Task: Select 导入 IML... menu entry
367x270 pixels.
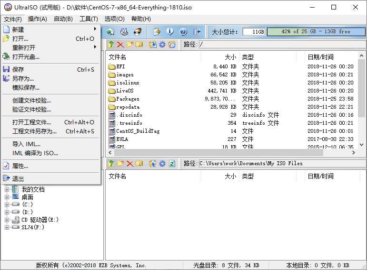Action: (x=51, y=144)
